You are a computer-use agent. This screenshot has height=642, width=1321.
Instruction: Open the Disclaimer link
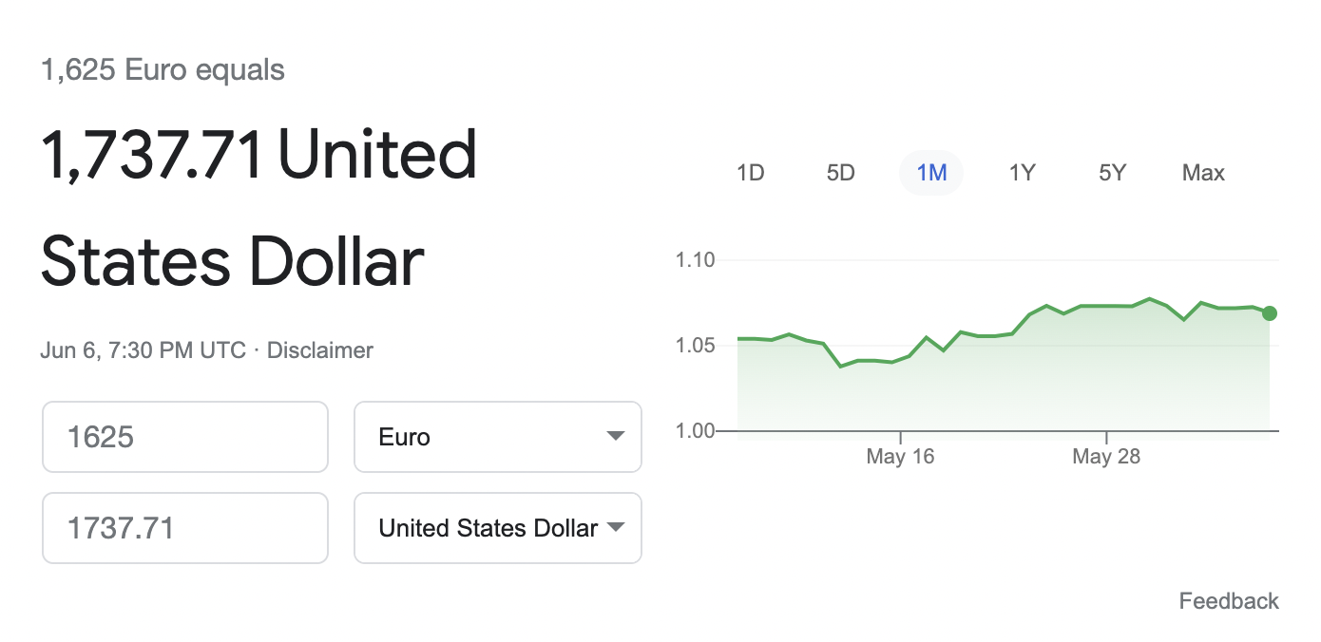point(320,350)
